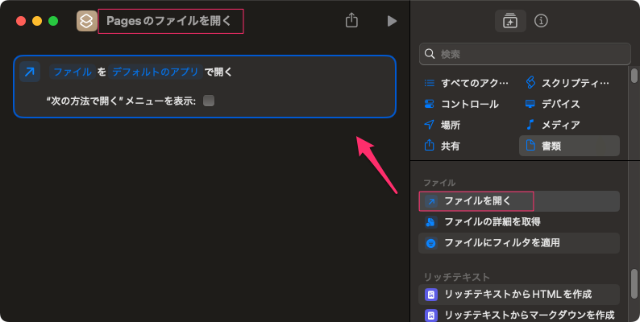Viewport: 640px width, 322px height.
Task: Click the share icon in toolbar
Action: pyautogui.click(x=351, y=21)
